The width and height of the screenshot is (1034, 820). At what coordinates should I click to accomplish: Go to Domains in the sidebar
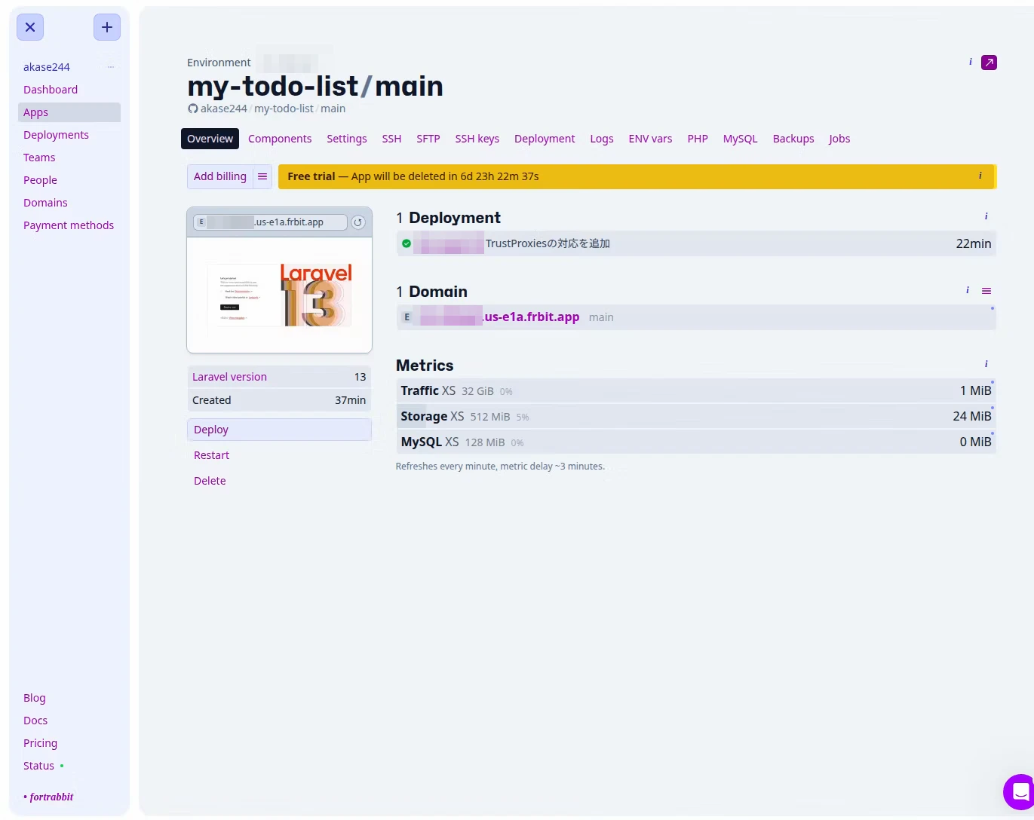[x=45, y=203]
